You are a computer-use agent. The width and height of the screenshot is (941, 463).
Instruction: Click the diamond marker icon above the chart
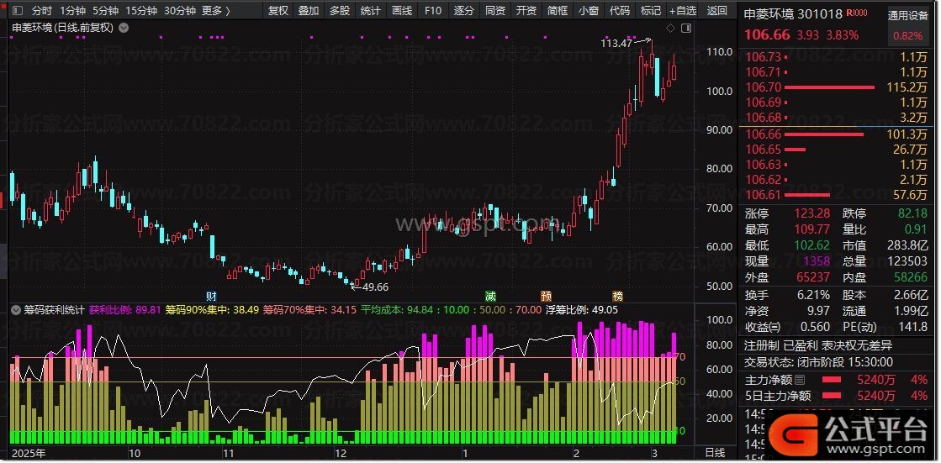(670, 29)
